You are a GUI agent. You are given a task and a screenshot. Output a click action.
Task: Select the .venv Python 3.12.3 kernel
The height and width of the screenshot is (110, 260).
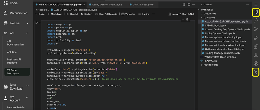point(182,14)
